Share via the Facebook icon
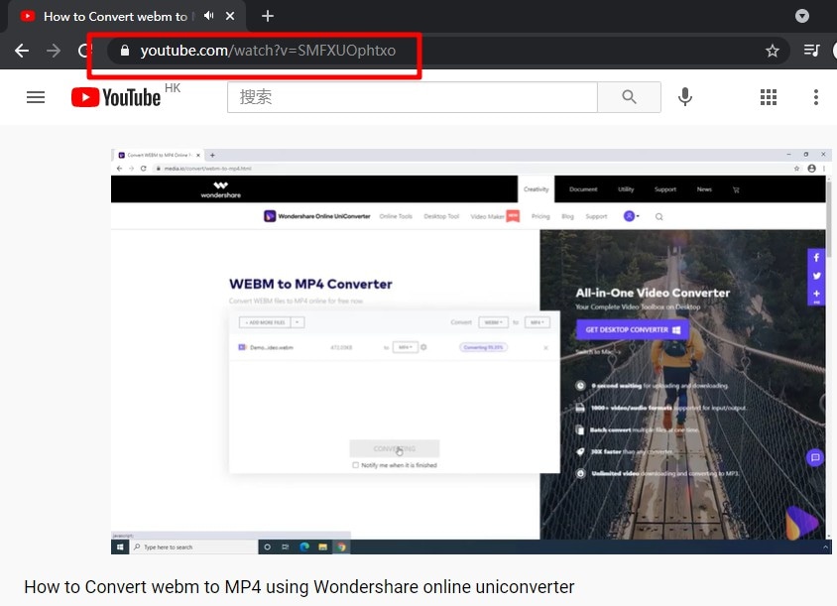Viewport: 837px width, 606px height. 816,257
